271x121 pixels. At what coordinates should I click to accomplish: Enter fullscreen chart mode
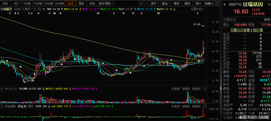coord(218,3)
